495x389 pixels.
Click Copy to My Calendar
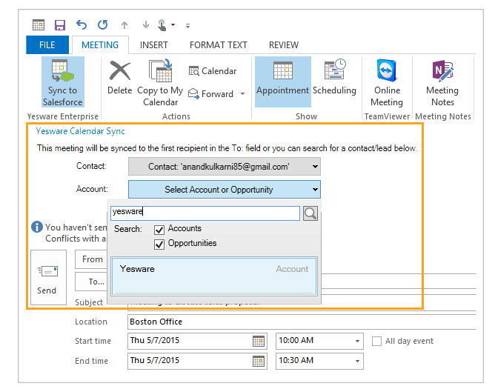[160, 83]
